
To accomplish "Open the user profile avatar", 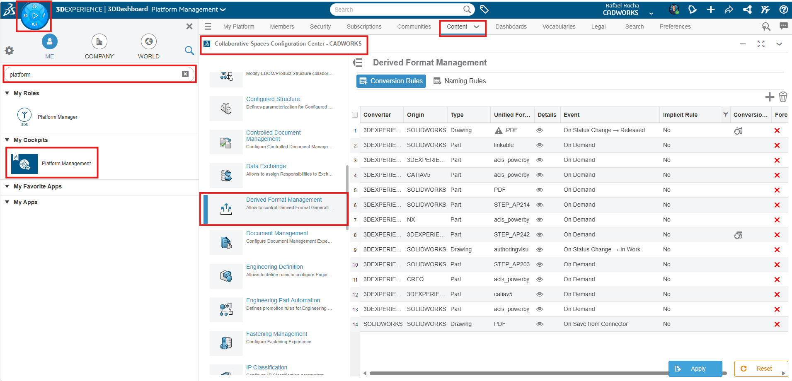I will tap(674, 9).
